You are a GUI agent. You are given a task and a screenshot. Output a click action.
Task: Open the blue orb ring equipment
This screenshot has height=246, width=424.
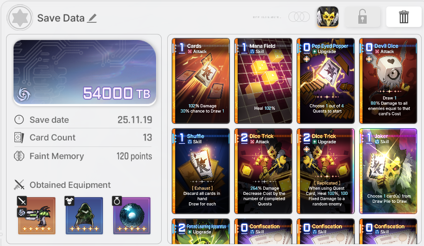tap(132, 215)
